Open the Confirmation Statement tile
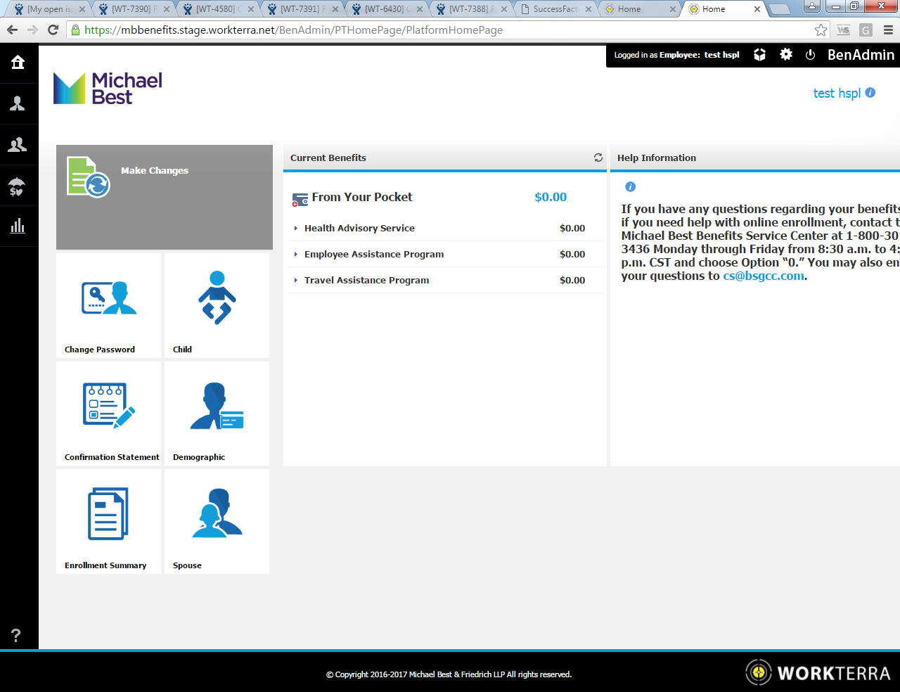 pos(109,414)
